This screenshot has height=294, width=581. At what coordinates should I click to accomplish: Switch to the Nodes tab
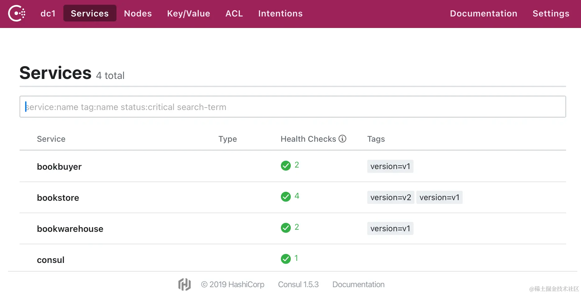(x=138, y=13)
